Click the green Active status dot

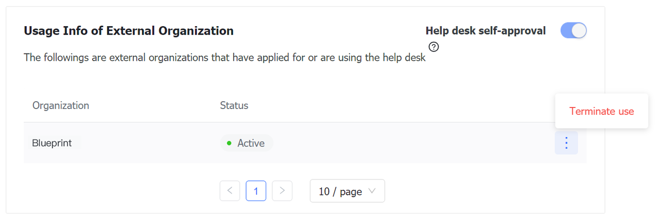pos(229,143)
